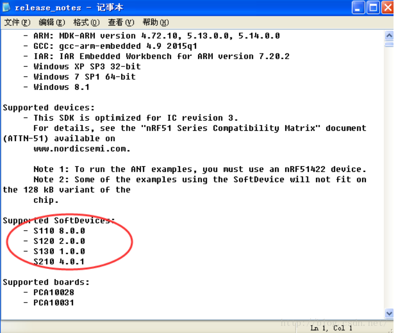Click the status bar "Ln 1, Col 1"
Image resolution: width=394 pixels, height=333 pixels.
[x=331, y=328]
